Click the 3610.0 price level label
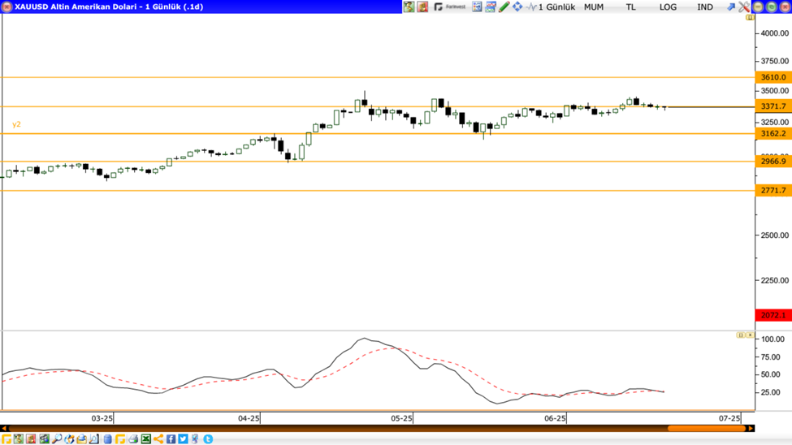Viewport: 792px width, 445px height. coord(773,77)
